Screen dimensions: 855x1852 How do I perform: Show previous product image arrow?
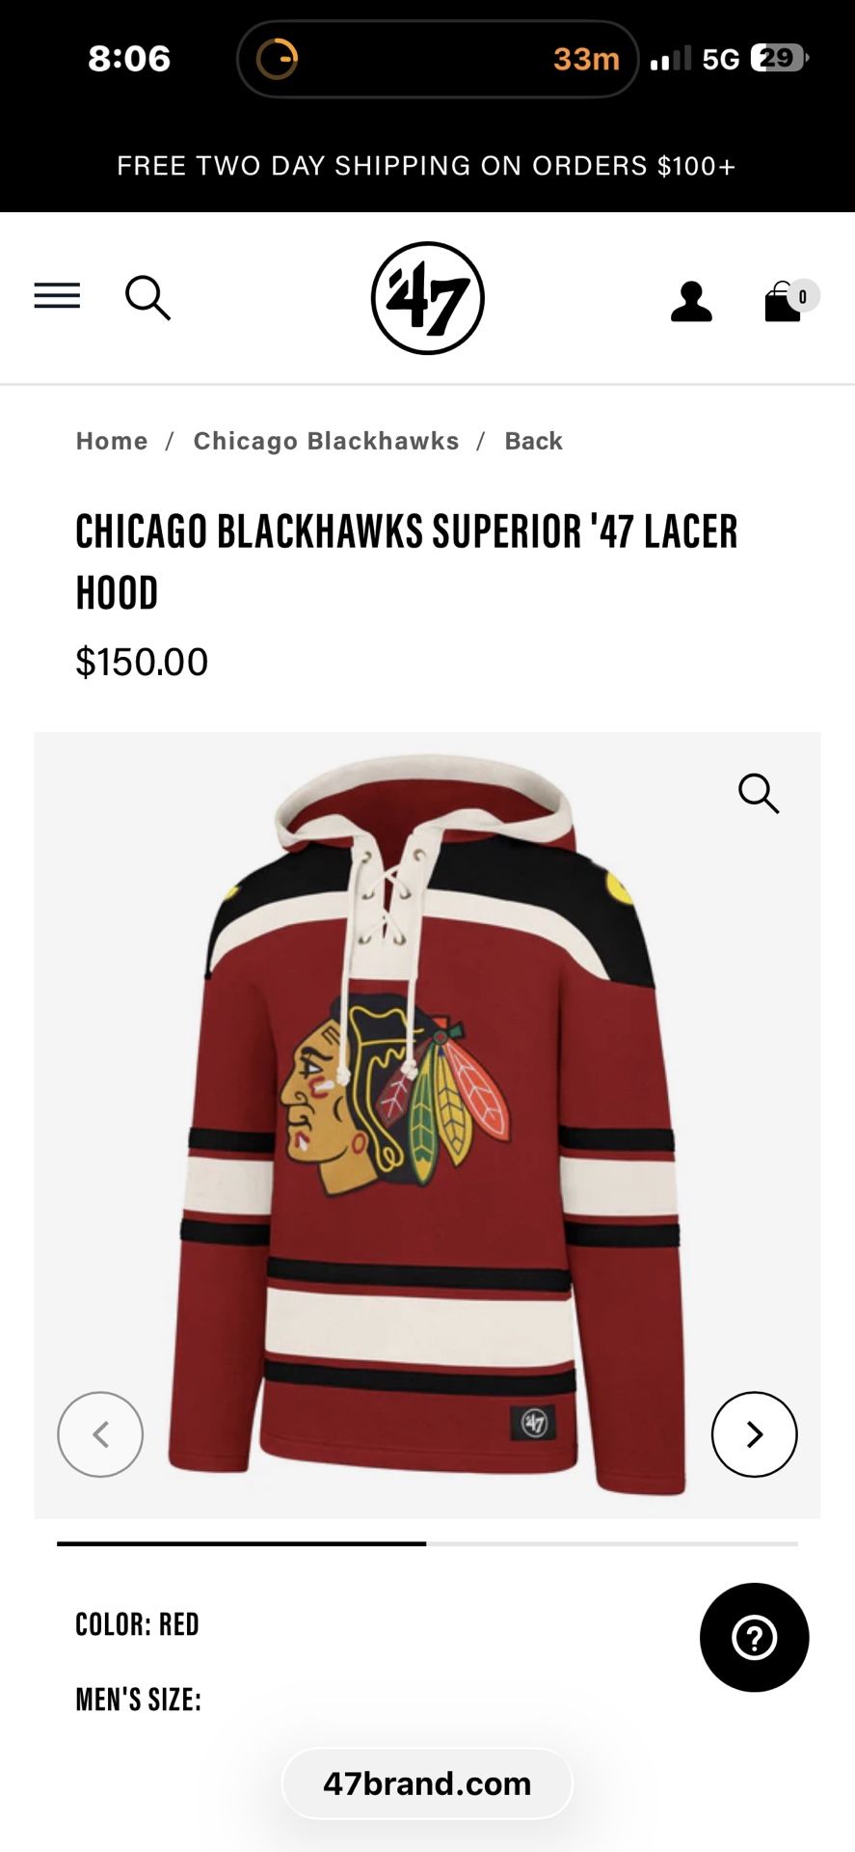tap(100, 1434)
